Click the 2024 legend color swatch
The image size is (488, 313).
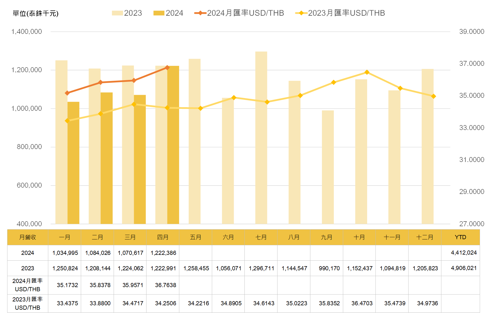tap(159, 13)
